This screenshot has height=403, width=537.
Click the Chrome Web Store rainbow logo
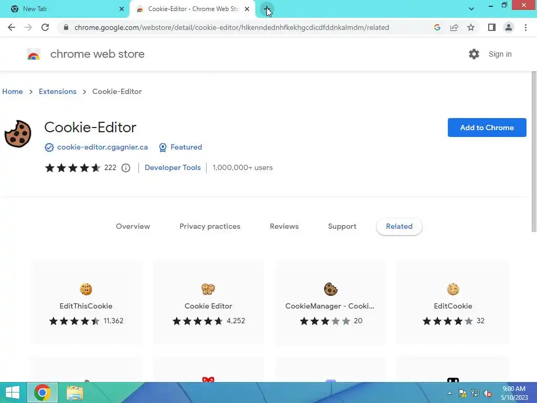coord(34,54)
